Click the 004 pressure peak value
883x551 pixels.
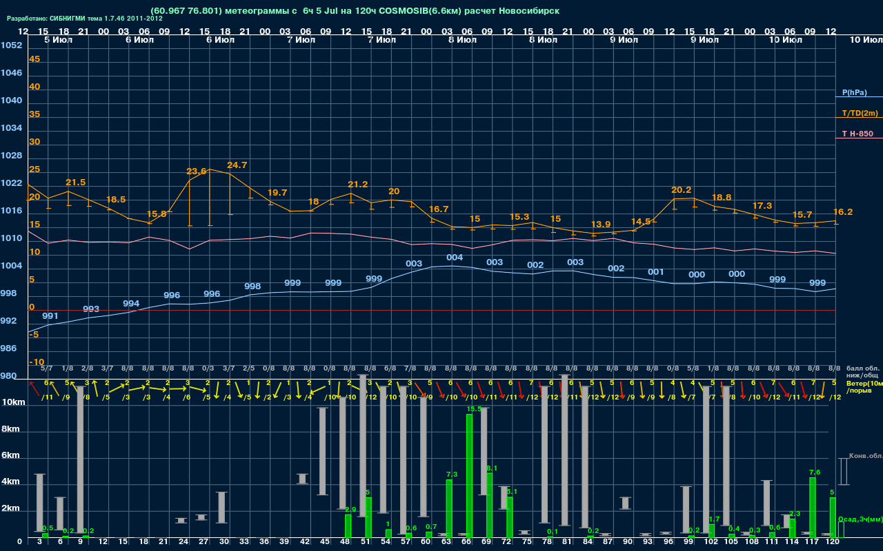455,258
